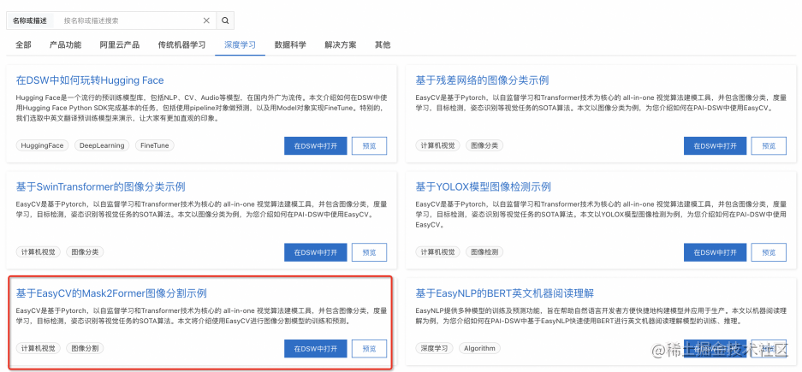Image resolution: width=802 pixels, height=372 pixels.
Task: Switch to the 其他 tab
Action: (x=383, y=44)
